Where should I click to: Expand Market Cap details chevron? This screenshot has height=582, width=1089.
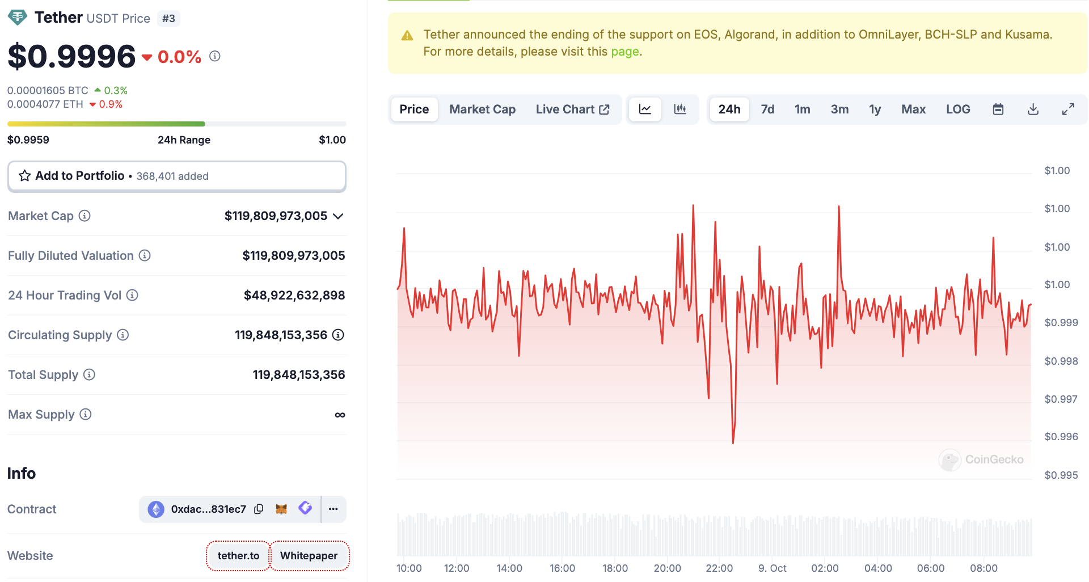click(339, 216)
